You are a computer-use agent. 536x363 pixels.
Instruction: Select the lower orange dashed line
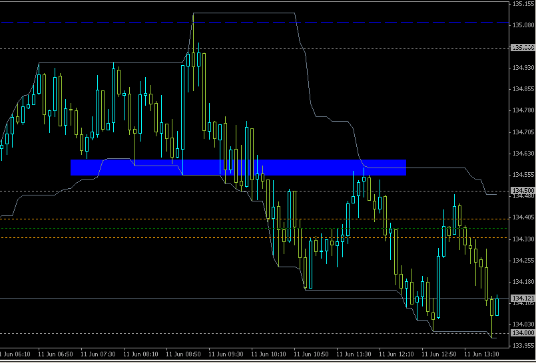point(254,237)
